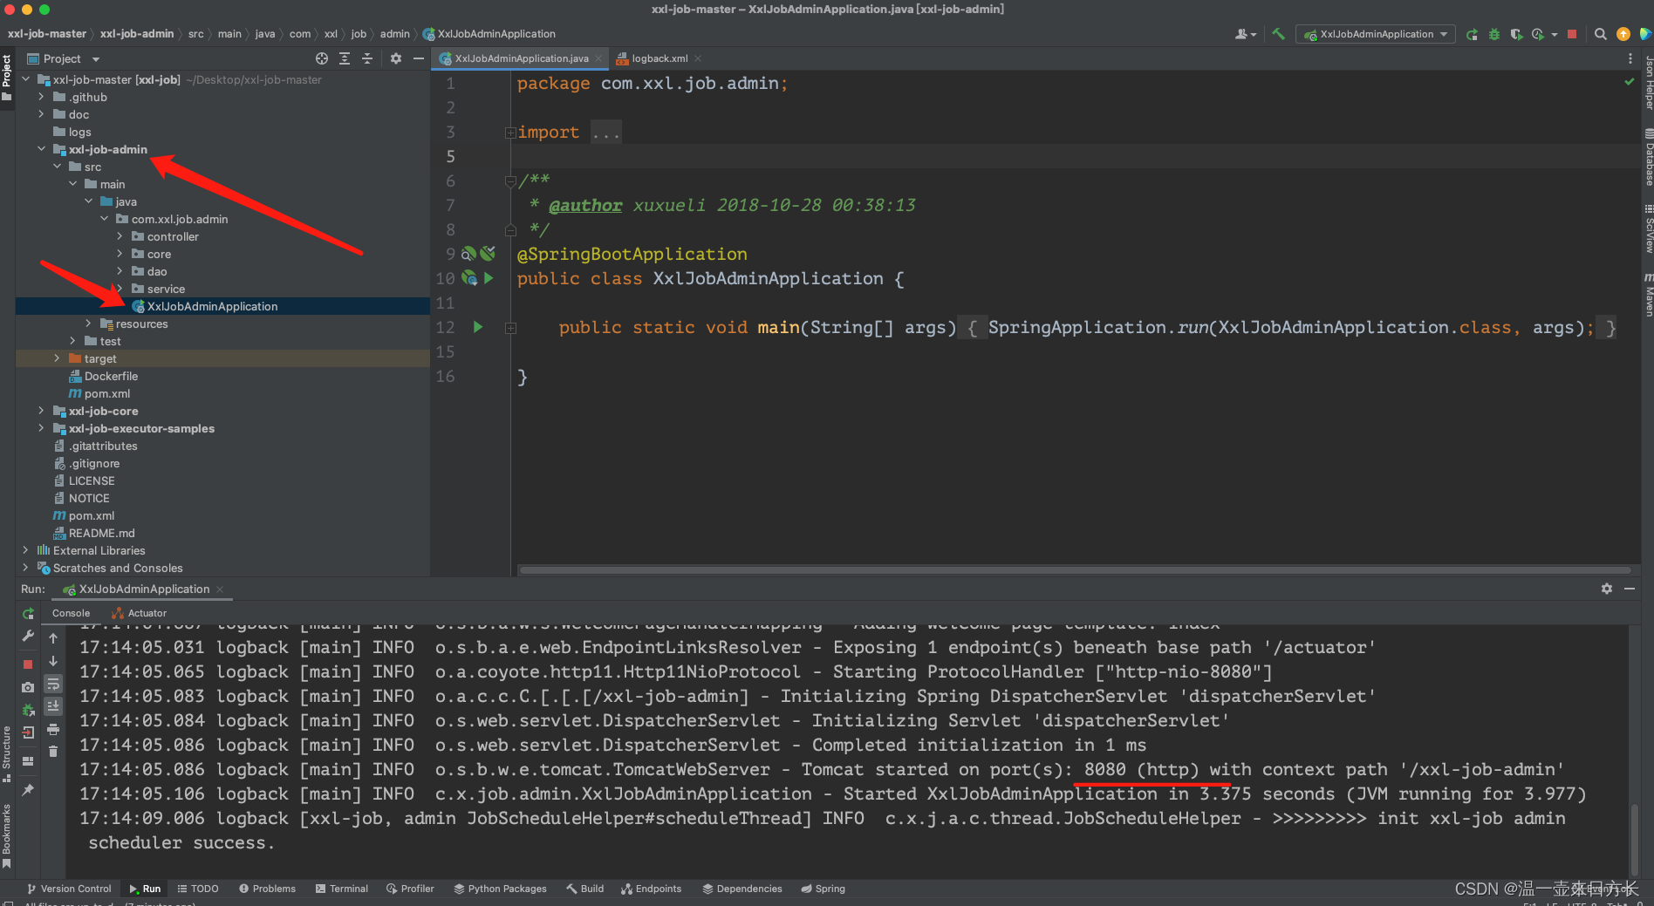Select README.md in project tree
The image size is (1654, 906).
click(101, 533)
